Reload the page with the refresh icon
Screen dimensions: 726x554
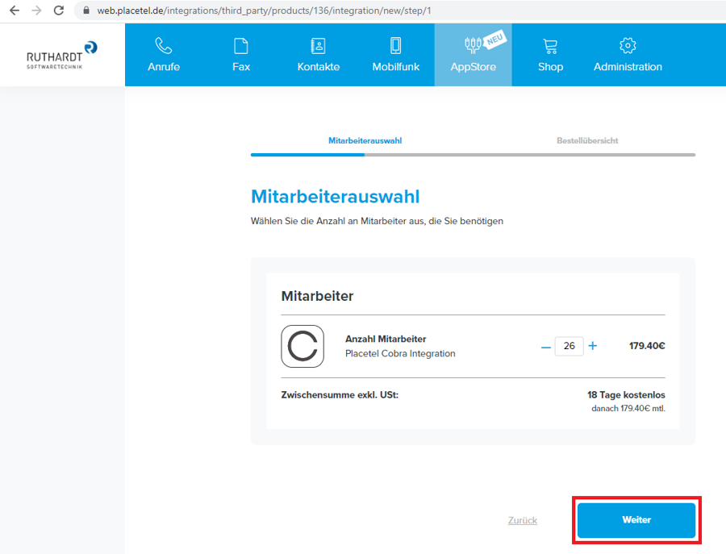click(x=59, y=10)
